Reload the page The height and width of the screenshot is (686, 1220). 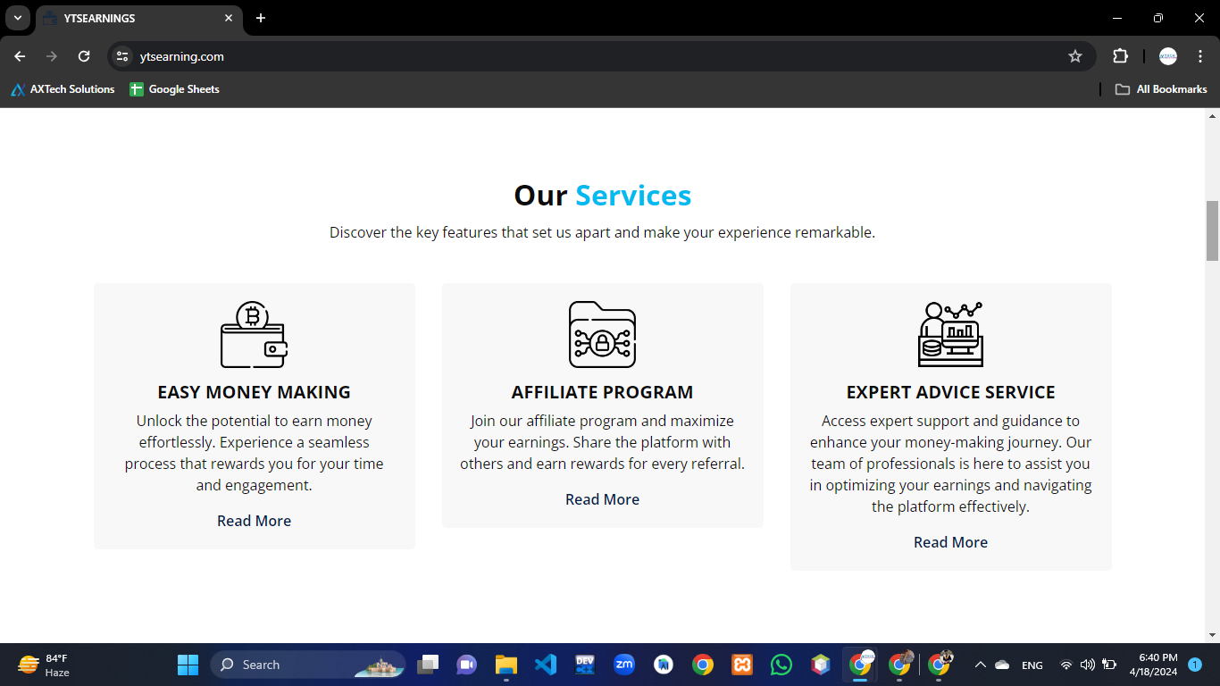tap(84, 56)
